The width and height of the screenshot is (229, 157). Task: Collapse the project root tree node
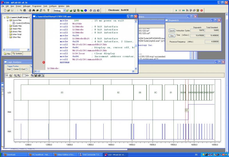(4, 18)
